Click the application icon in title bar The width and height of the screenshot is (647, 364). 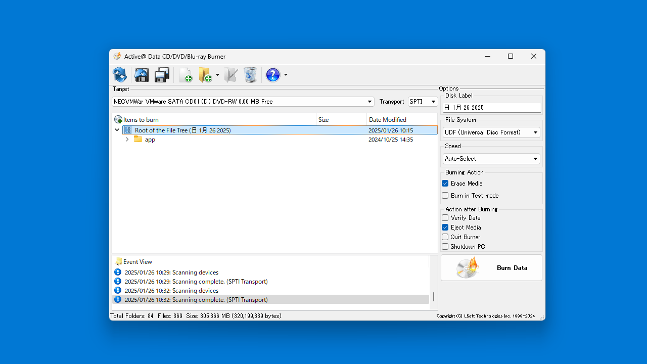click(117, 57)
